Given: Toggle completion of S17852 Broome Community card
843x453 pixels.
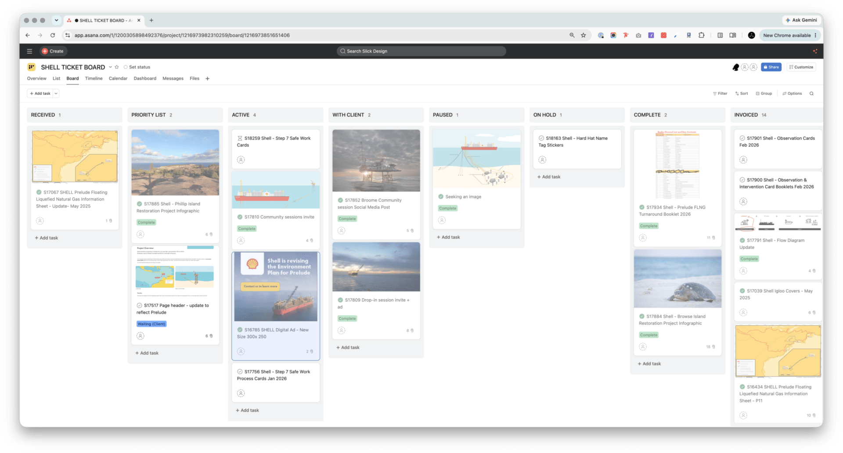Looking at the screenshot, I should (x=340, y=200).
